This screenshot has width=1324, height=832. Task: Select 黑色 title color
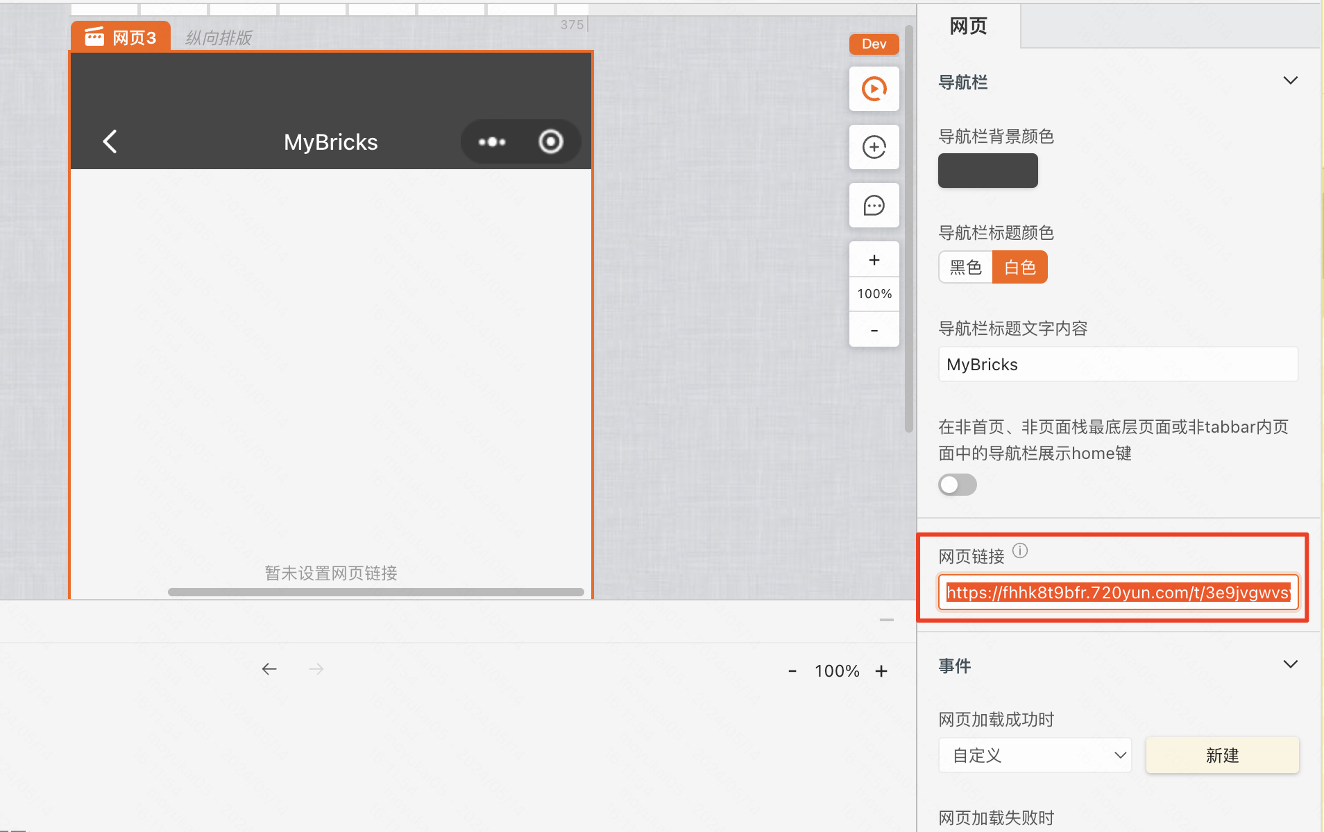pos(966,267)
